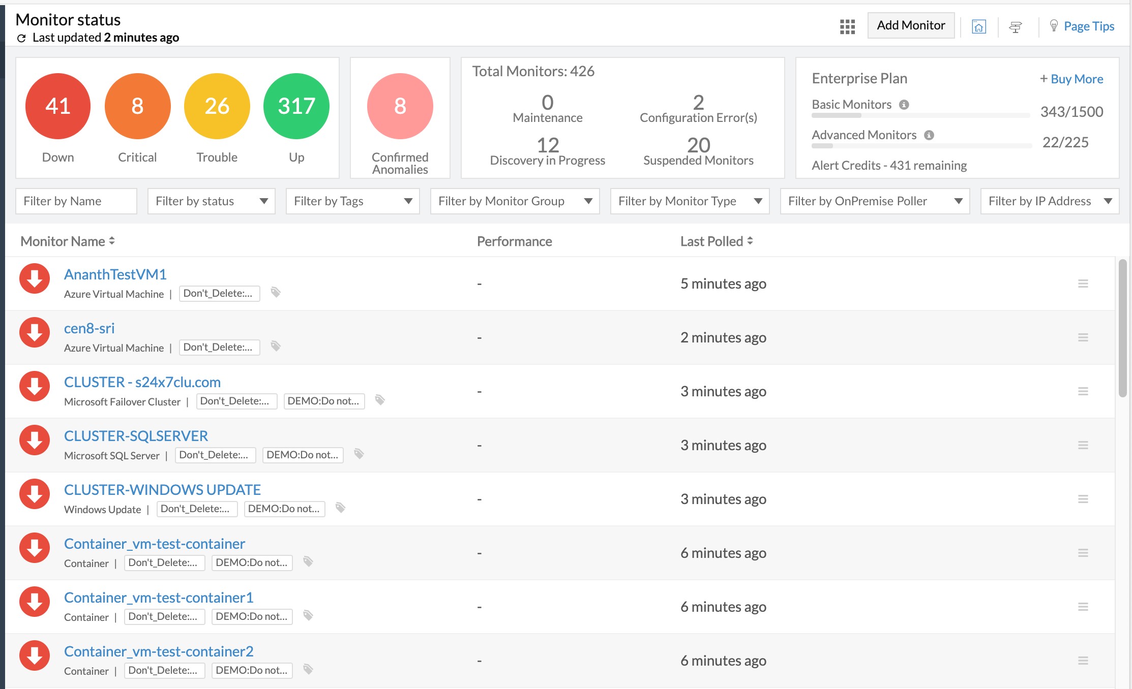Click the signpost icon near Page Tips
This screenshot has width=1132, height=689.
click(x=1016, y=26)
